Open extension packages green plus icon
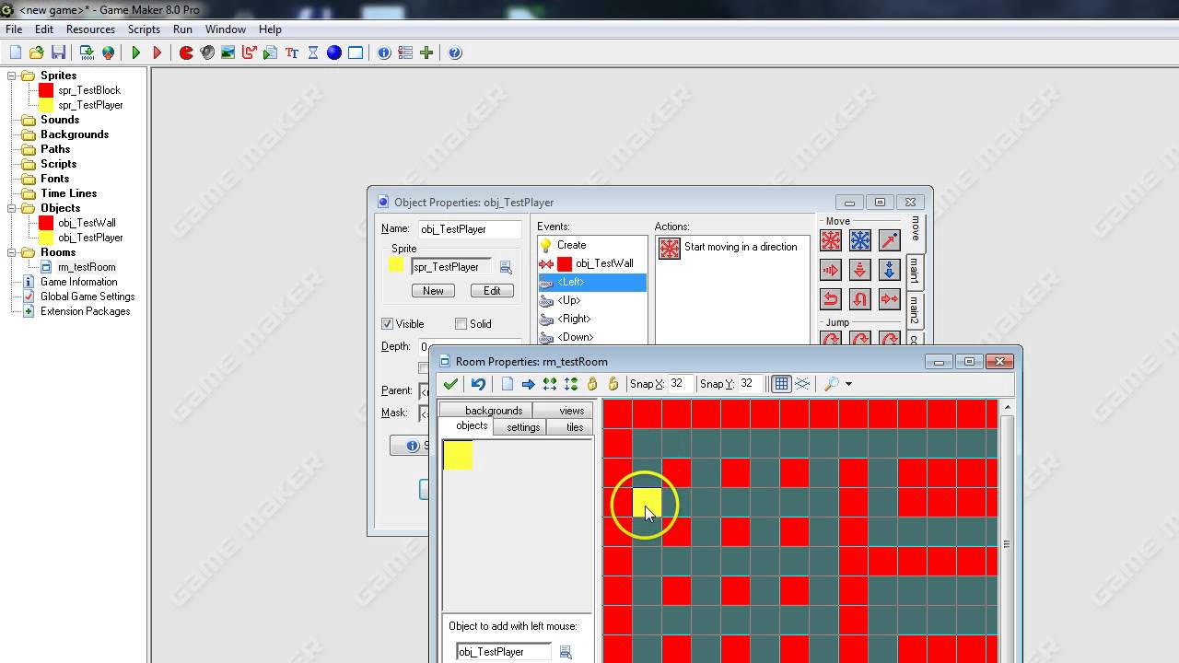1179x663 pixels. [x=426, y=52]
